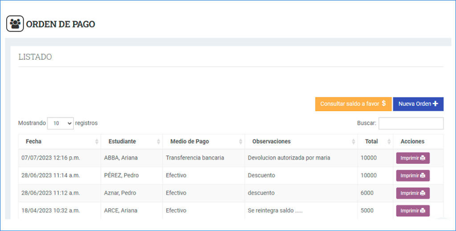Print the PÉREZ, Pedro payment order

(412, 175)
